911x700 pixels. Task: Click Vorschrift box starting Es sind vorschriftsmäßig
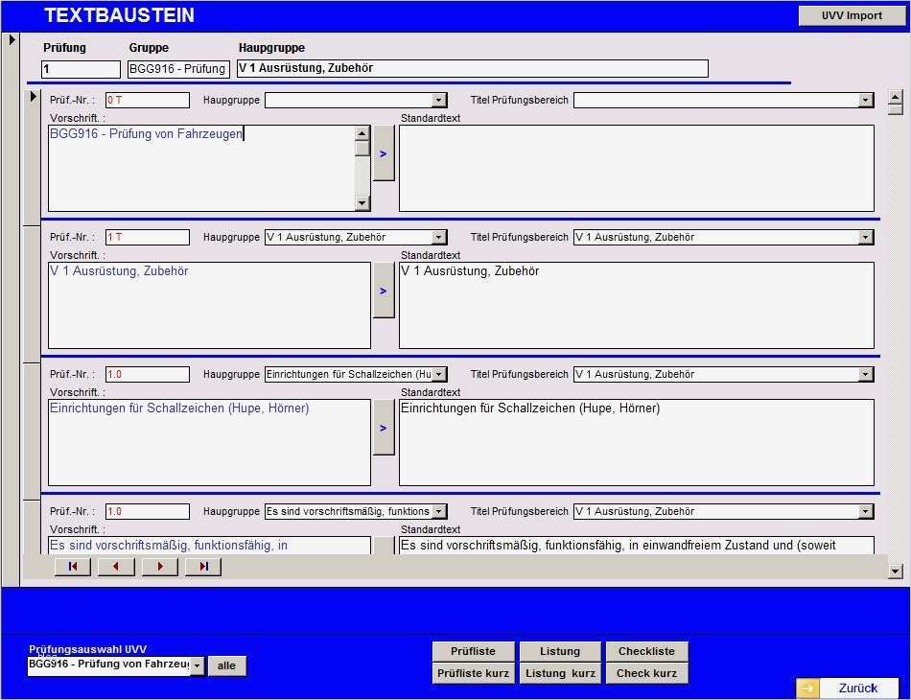(209, 546)
